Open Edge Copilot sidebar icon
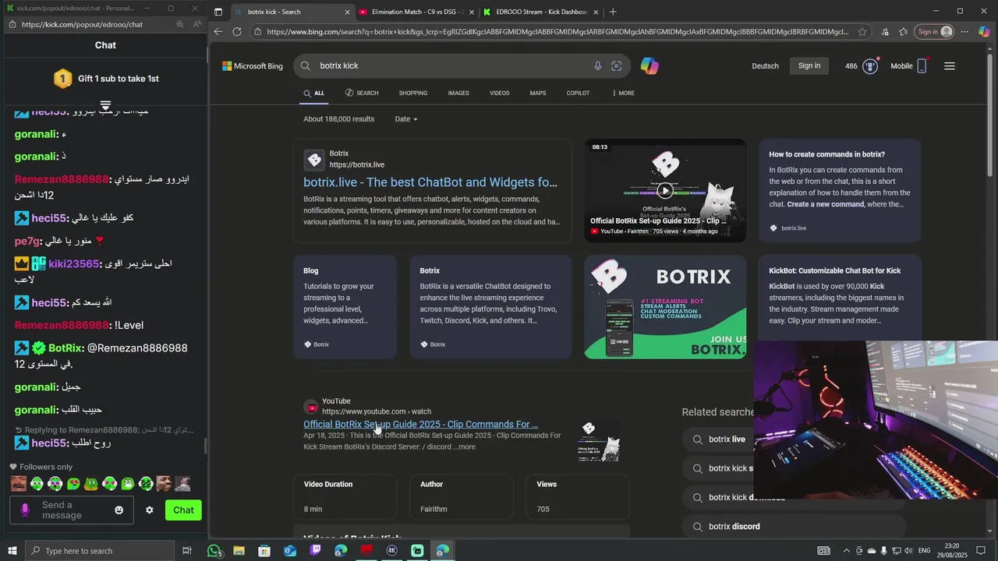Screen dimensions: 998x561 985,32
